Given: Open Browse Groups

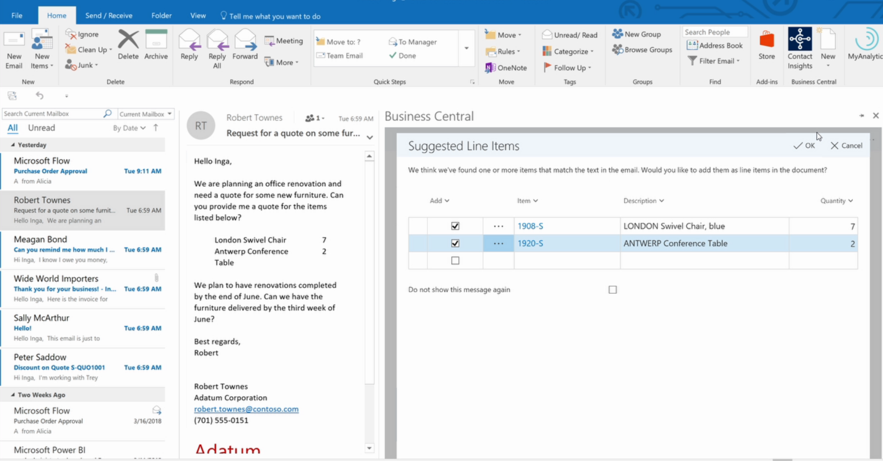Looking at the screenshot, I should tap(642, 50).
